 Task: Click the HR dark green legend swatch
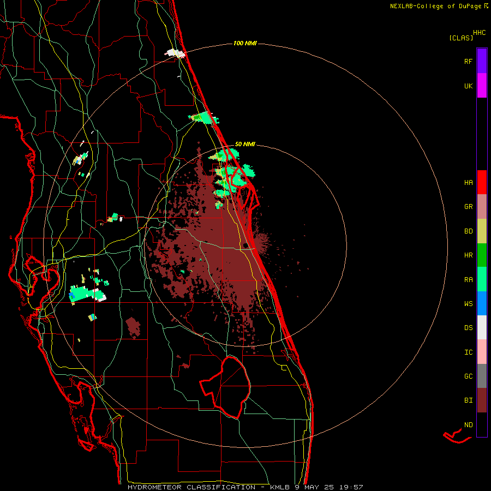coord(482,255)
